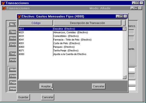Click the Código column header
The width and height of the screenshot is (146, 103).
36,23
